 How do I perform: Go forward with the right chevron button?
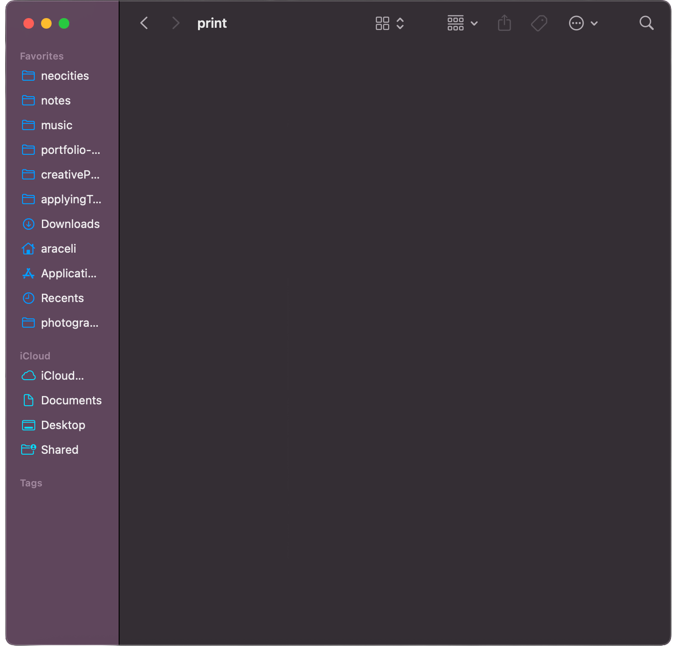[176, 23]
